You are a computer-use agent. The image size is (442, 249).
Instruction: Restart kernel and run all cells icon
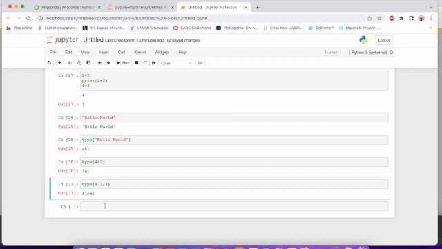pyautogui.click(x=153, y=63)
